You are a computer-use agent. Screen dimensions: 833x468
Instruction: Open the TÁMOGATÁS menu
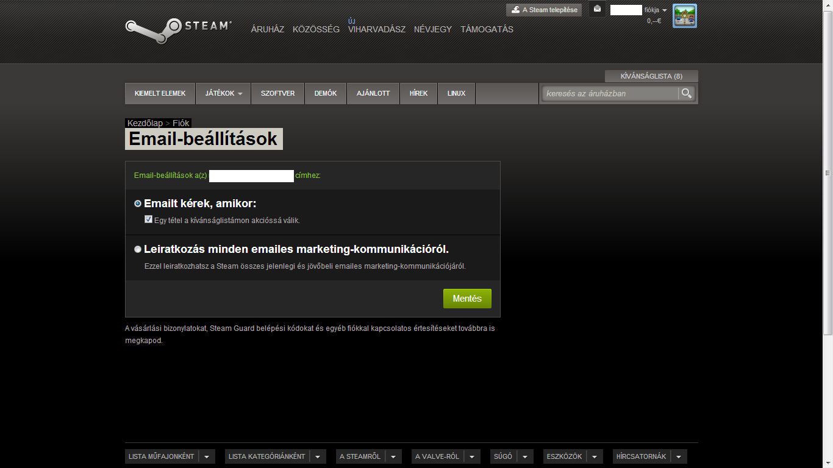[x=487, y=29]
